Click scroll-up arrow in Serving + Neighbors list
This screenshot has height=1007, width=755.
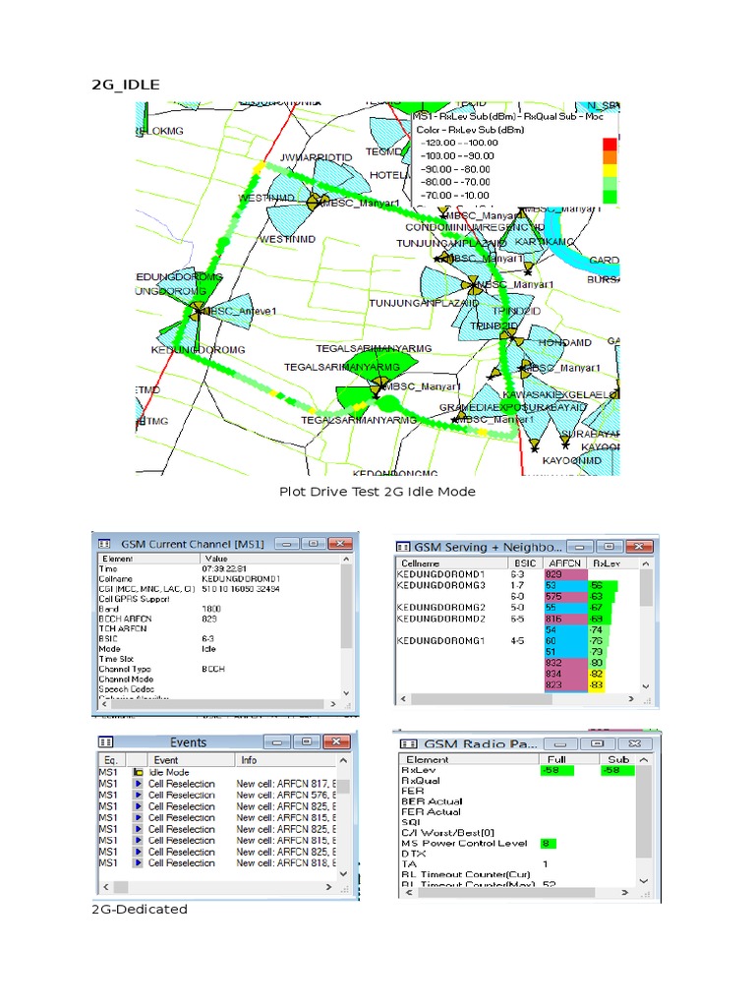tap(646, 563)
